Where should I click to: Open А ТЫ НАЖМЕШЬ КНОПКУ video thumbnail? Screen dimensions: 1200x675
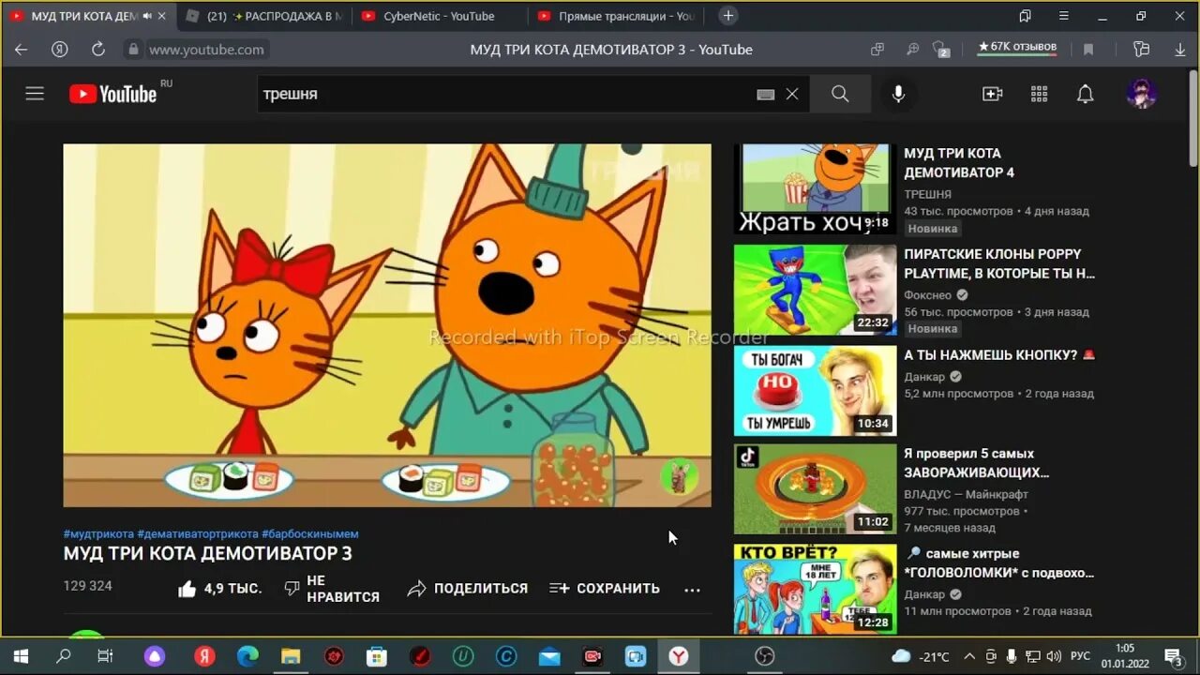(815, 390)
